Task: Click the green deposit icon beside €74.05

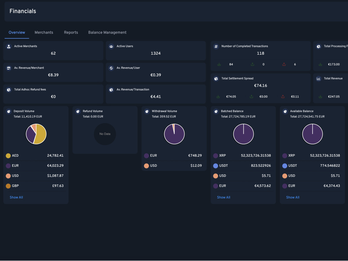Action: click(x=218, y=96)
